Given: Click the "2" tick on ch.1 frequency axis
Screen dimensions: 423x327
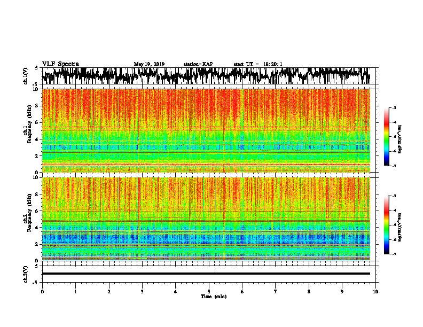Looking at the screenshot, I should pyautogui.click(x=37, y=156).
